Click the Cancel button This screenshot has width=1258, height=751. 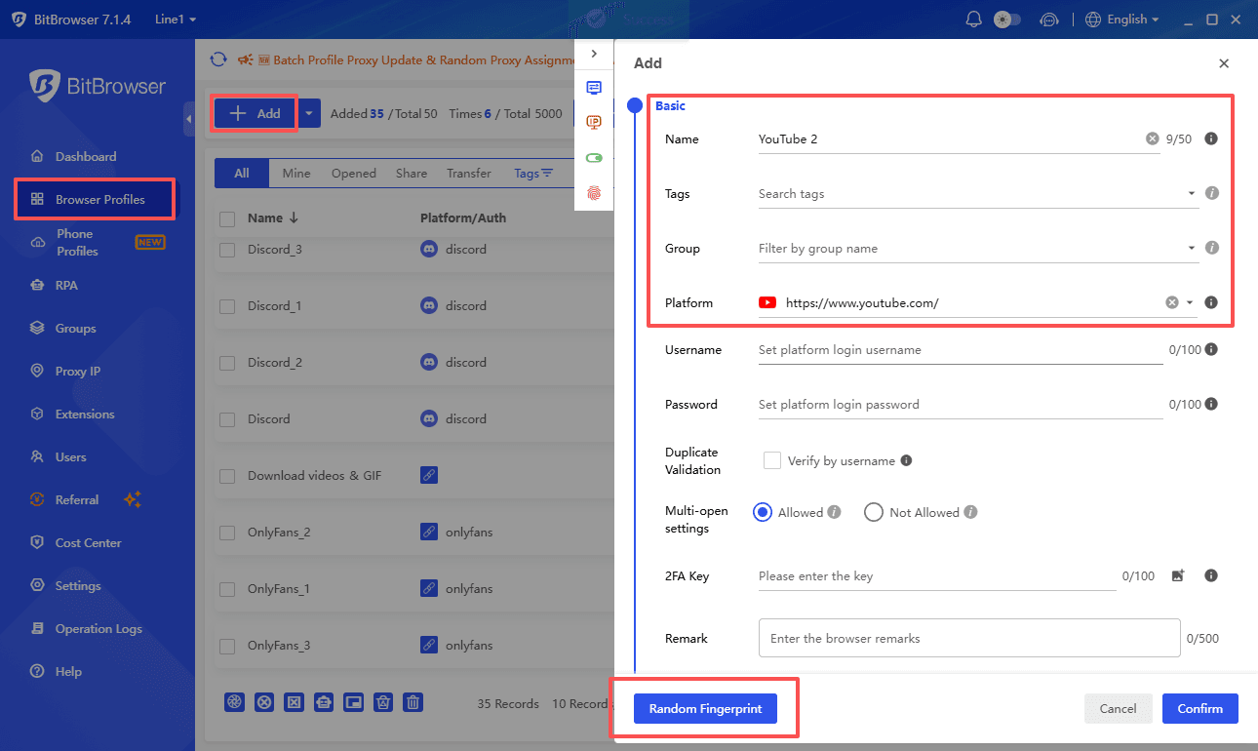tap(1119, 709)
